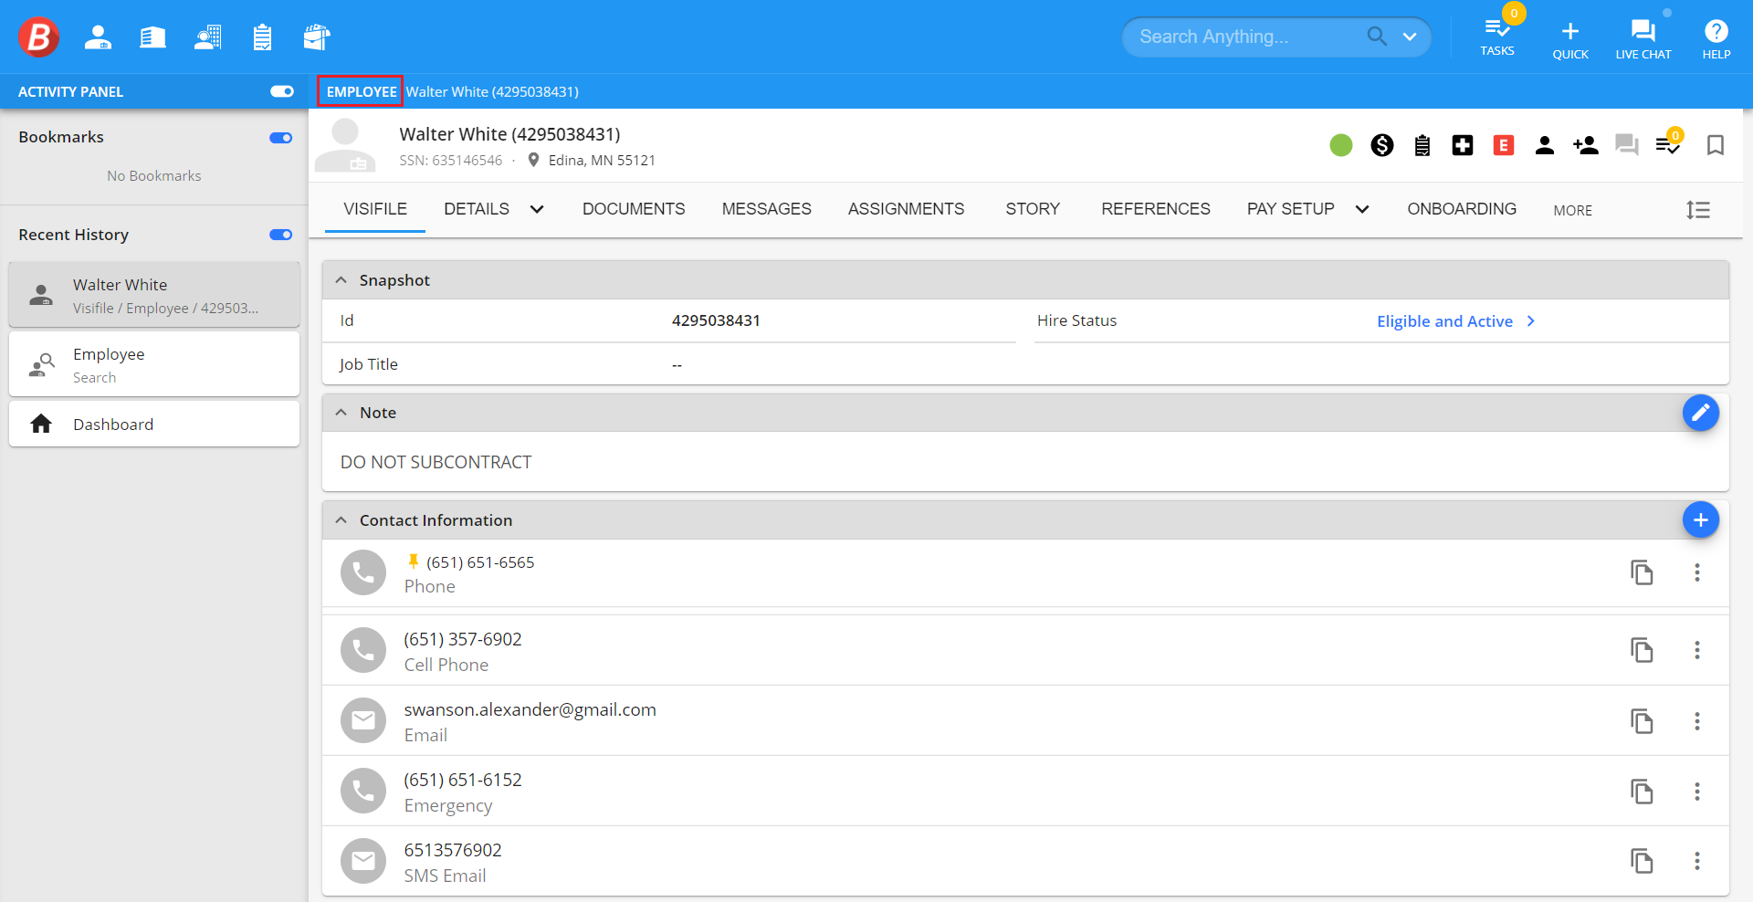1753x902 pixels.
Task: Switch to the REFERENCES tab
Action: 1156,209
